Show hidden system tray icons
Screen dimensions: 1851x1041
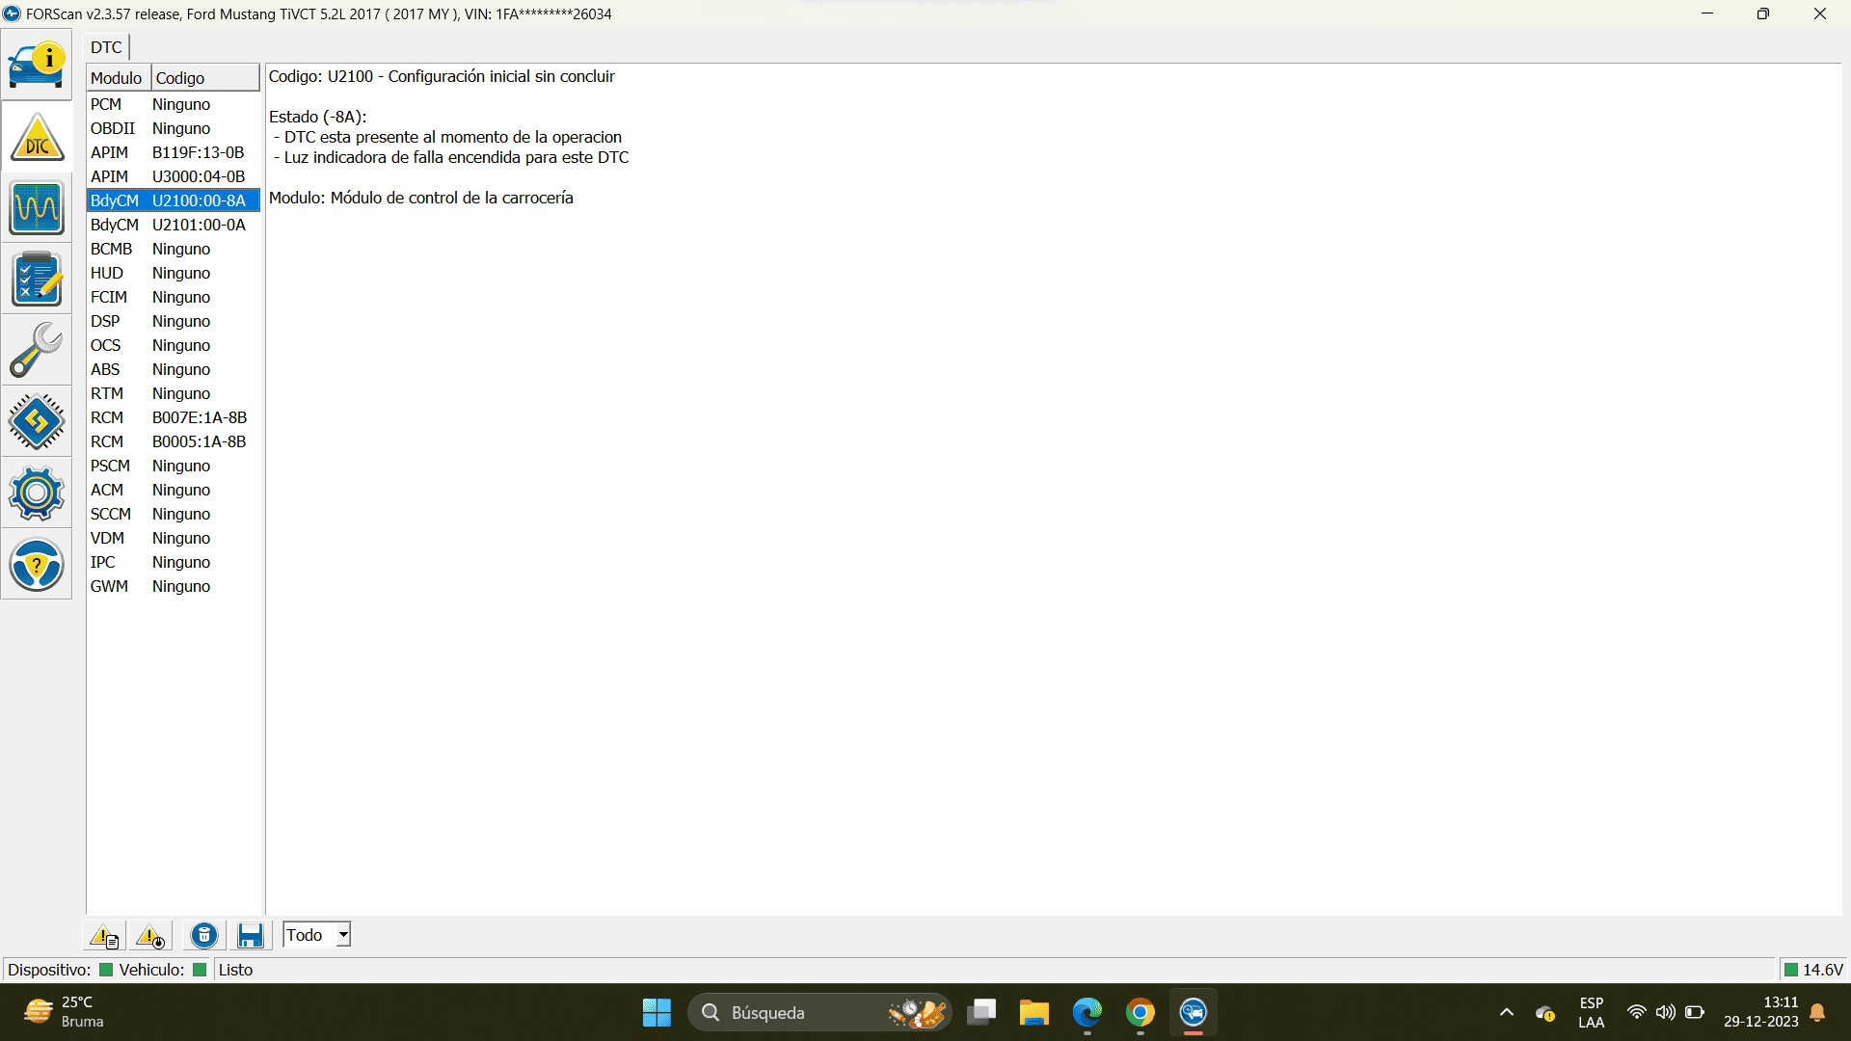[1507, 1012]
